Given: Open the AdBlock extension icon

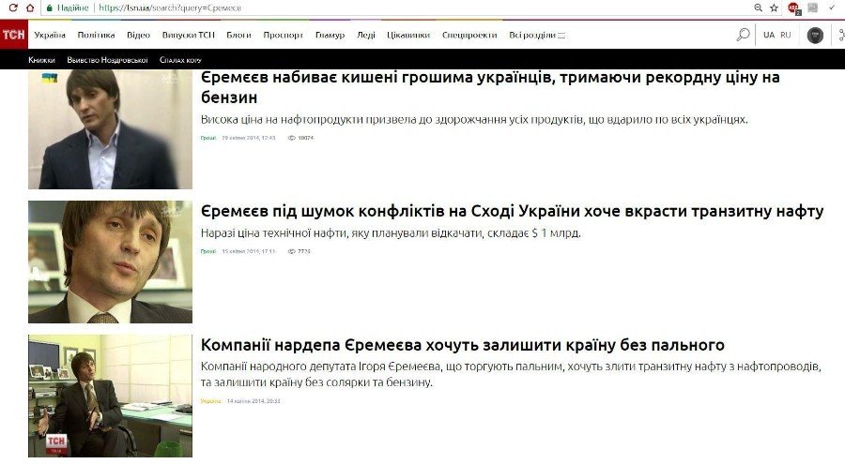Looking at the screenshot, I should pos(793,7).
